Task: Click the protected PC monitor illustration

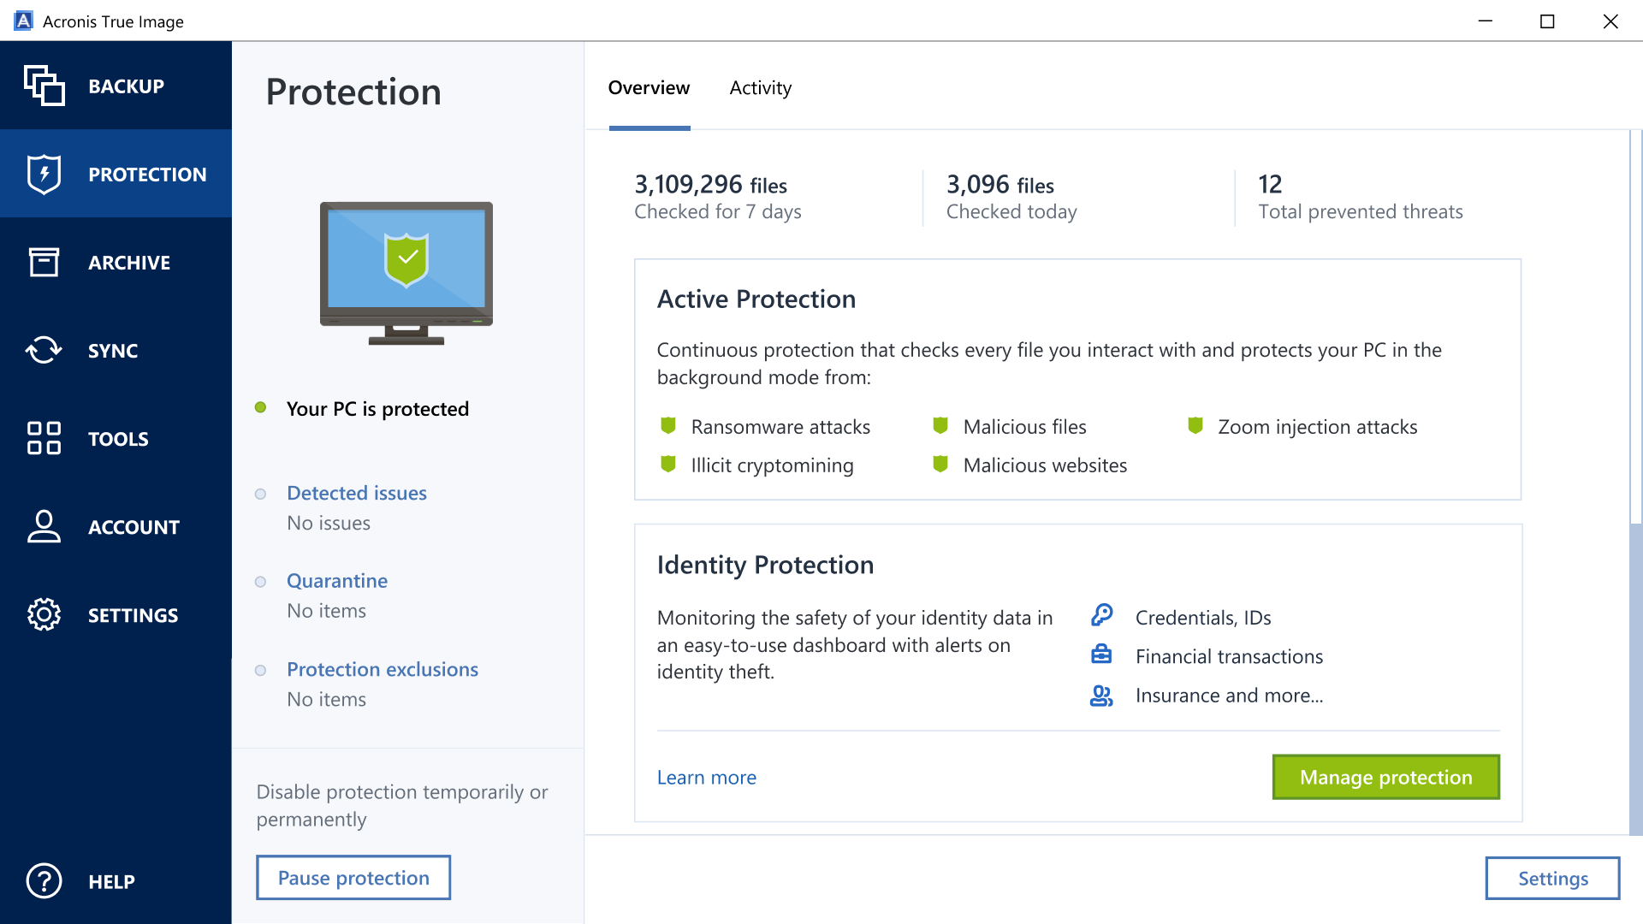Action: click(x=406, y=272)
